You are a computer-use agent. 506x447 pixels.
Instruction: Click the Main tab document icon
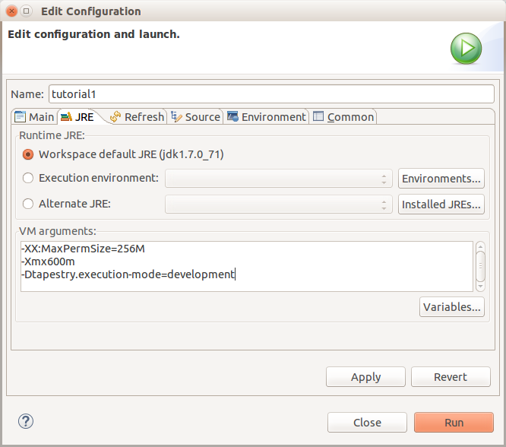[21, 116]
